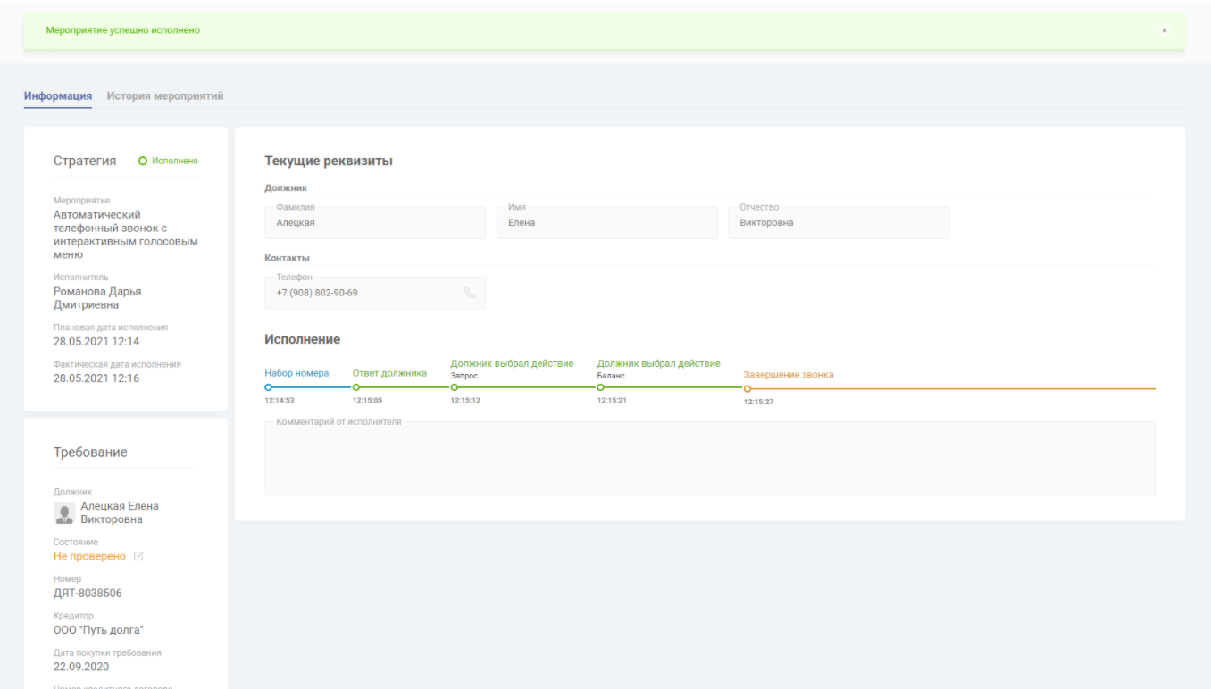Image resolution: width=1211 pixels, height=689 pixels.
Task: Select the timeline marker labeled Баланс
Action: pyautogui.click(x=601, y=387)
